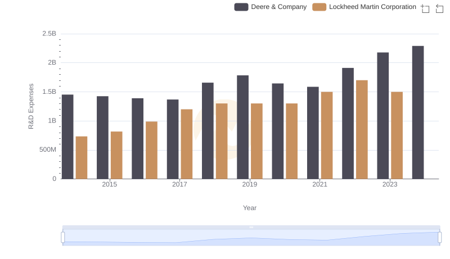Click the Deere bar for 2023
450x259 pixels.
click(383, 116)
